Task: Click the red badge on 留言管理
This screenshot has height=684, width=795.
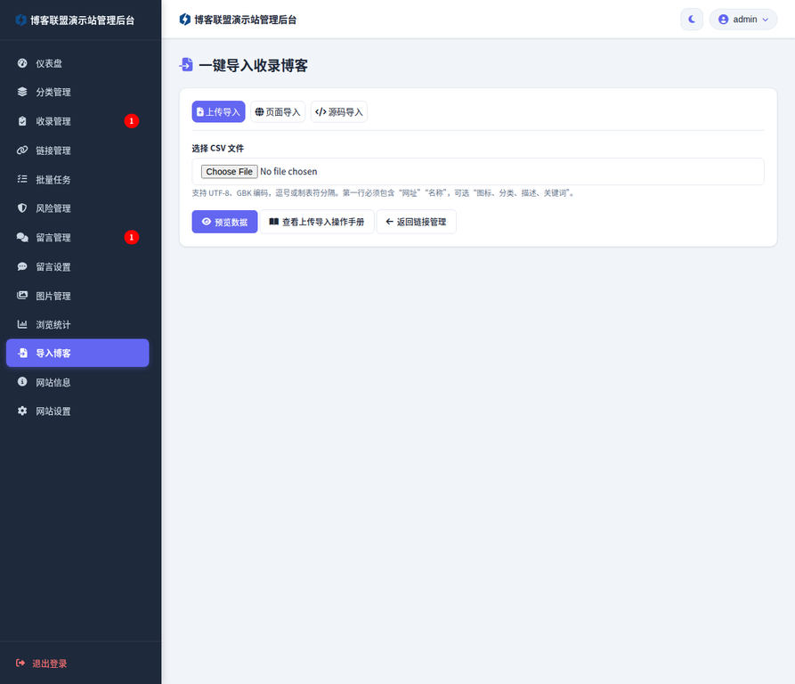Action: [x=132, y=237]
